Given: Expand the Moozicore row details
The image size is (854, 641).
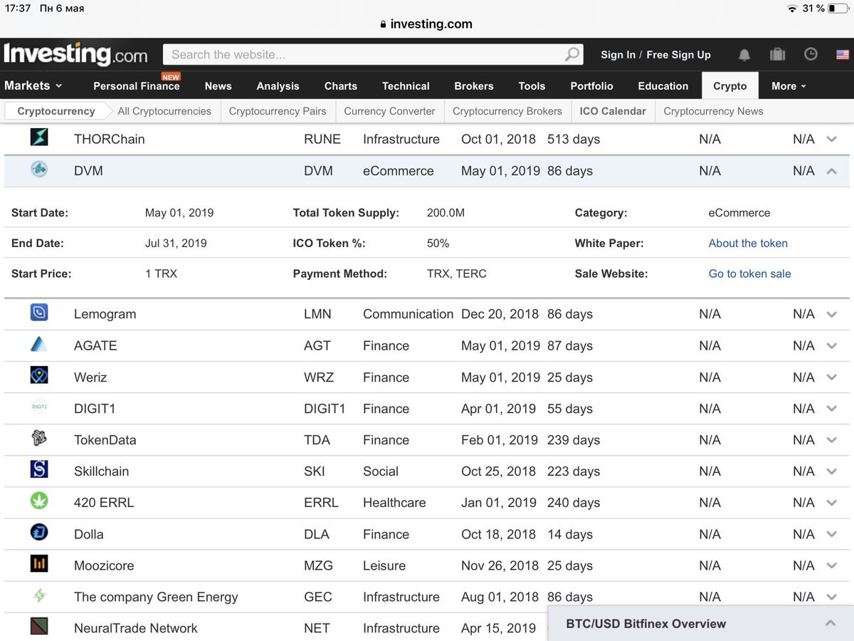Looking at the screenshot, I should [x=831, y=566].
